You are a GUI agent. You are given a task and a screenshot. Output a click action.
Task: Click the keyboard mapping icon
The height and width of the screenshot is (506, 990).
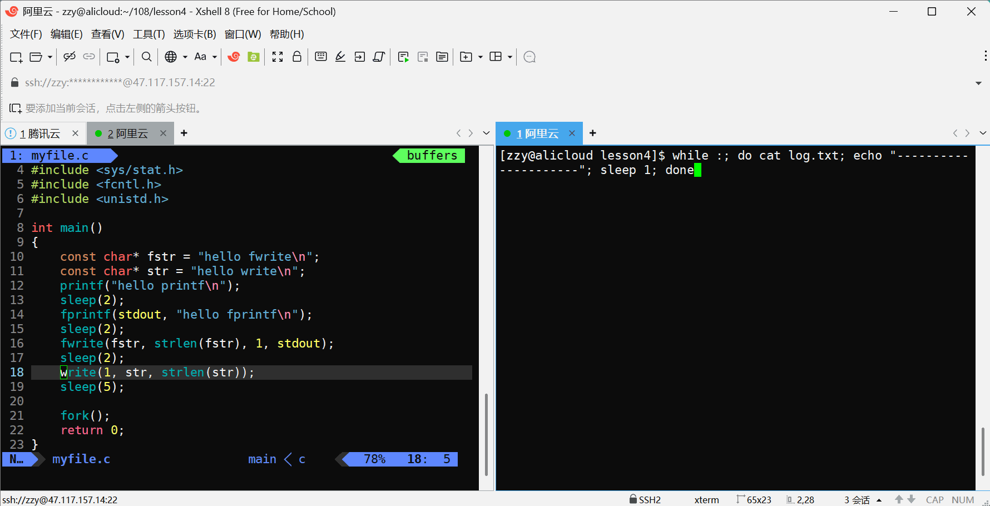(321, 57)
